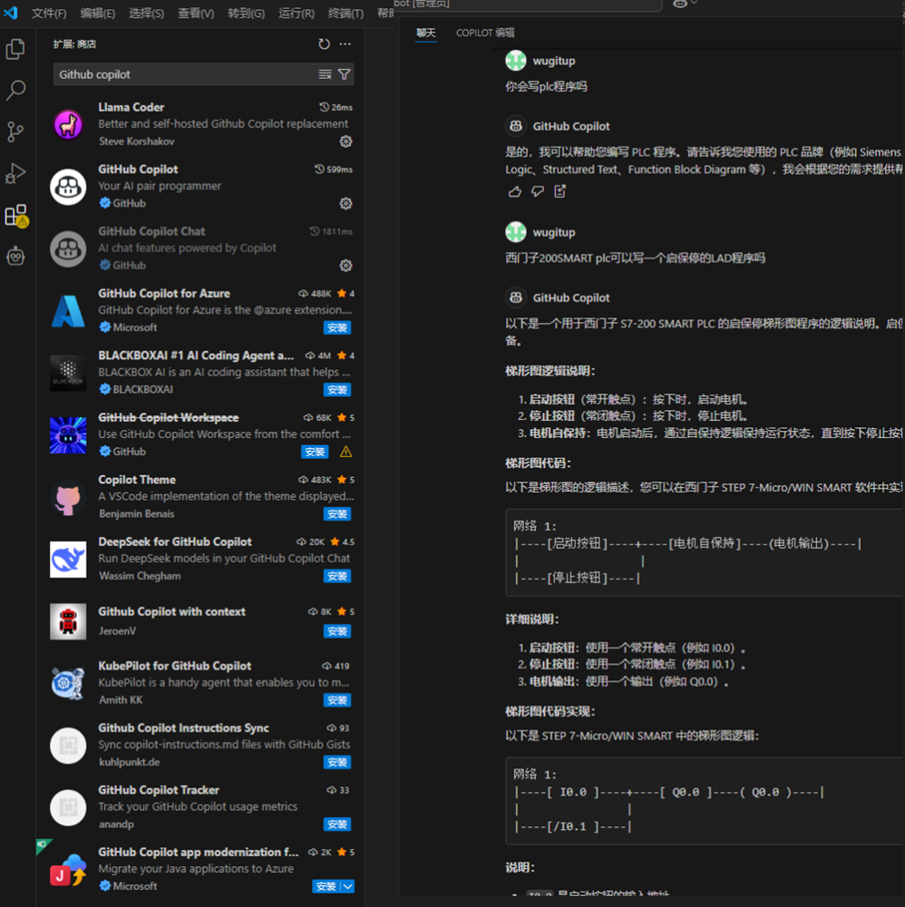Select the Extensions view icon

pos(15,215)
